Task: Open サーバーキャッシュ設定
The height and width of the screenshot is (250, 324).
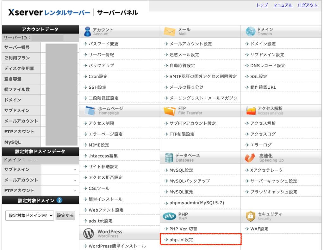Action: (x=274, y=181)
